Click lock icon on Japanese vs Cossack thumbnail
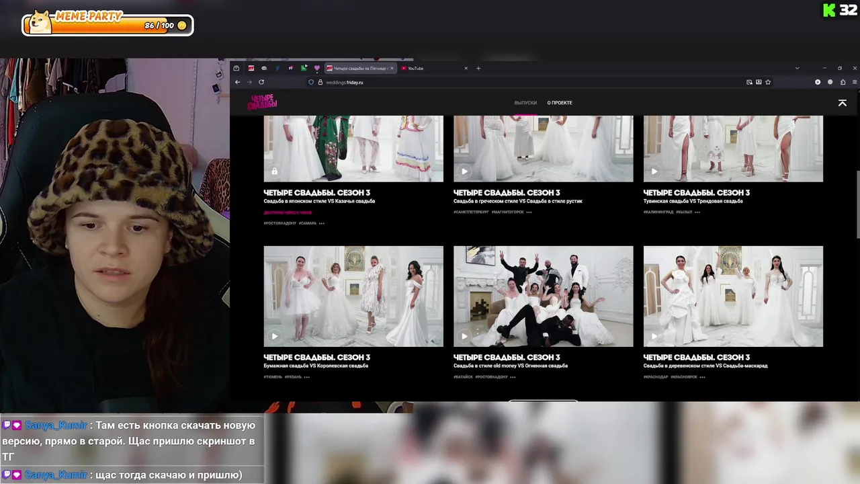Viewport: 860px width, 484px height. click(x=274, y=171)
